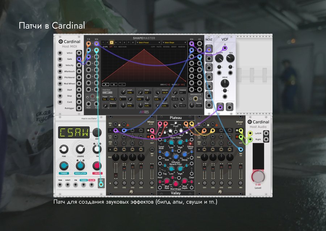Click the ShapeMaster loop arrow button
Image resolution: width=326 pixels, height=231 pixels.
click(x=122, y=84)
